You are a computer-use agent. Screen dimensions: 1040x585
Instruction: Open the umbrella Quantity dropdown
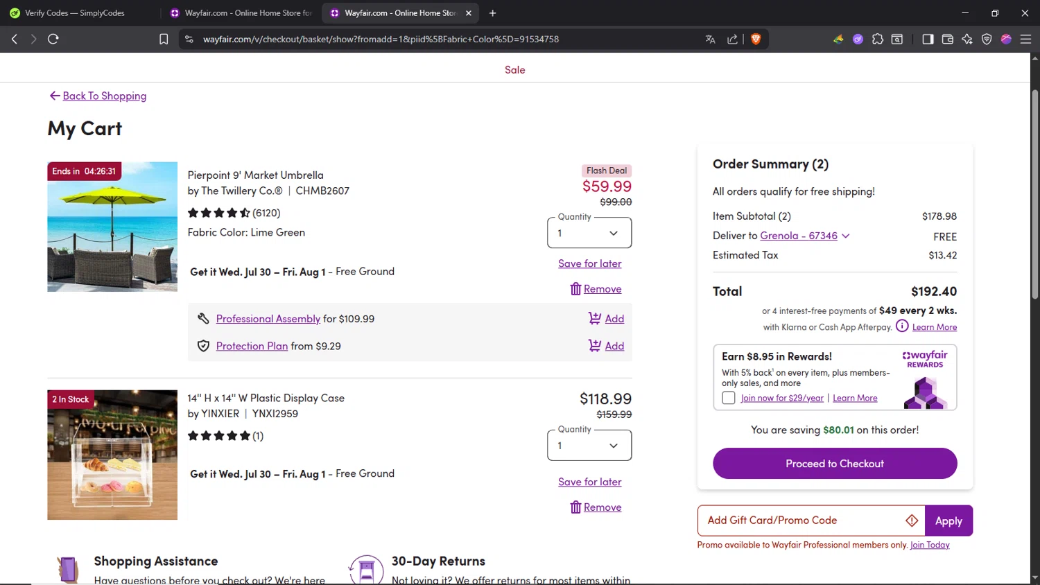589,234
